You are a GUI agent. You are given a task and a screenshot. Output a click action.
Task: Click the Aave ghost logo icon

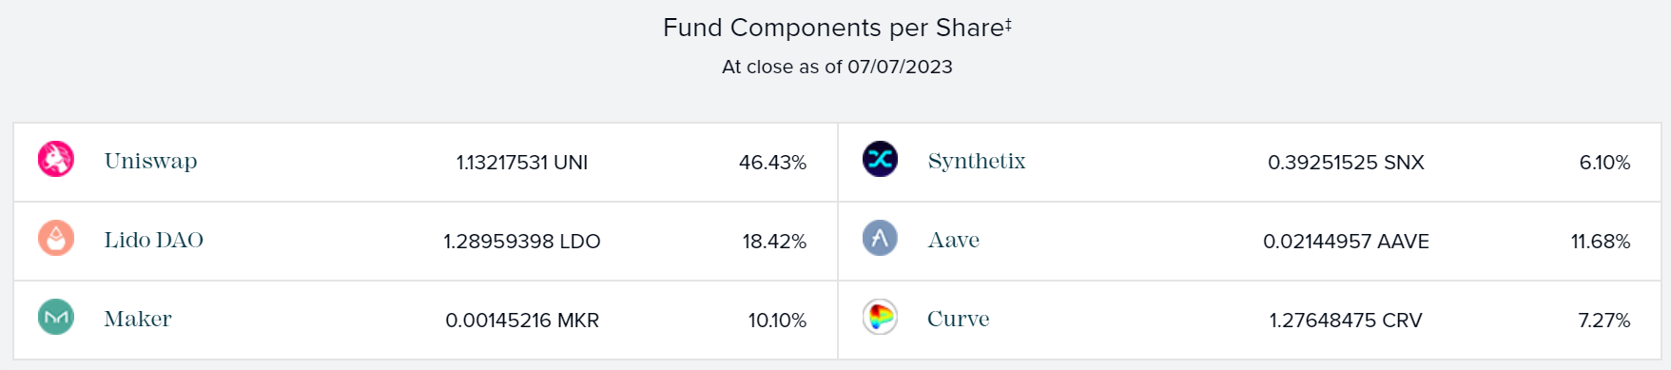coord(880,238)
